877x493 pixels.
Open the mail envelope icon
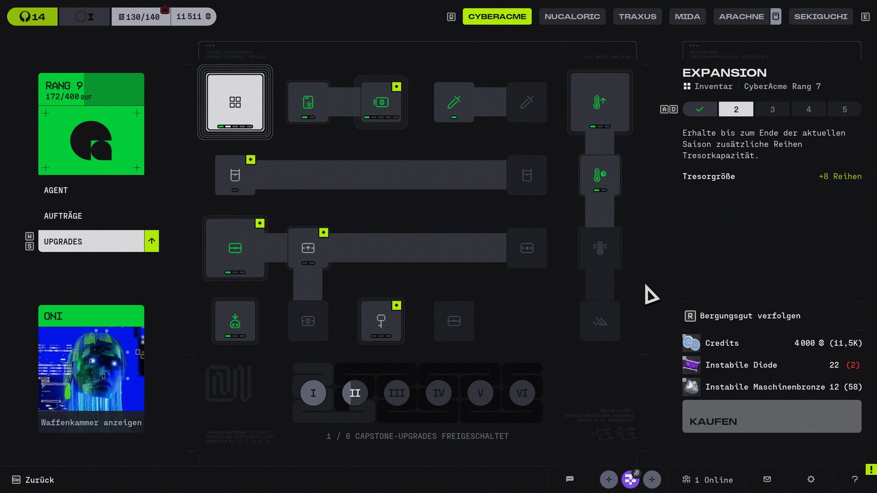point(767,479)
